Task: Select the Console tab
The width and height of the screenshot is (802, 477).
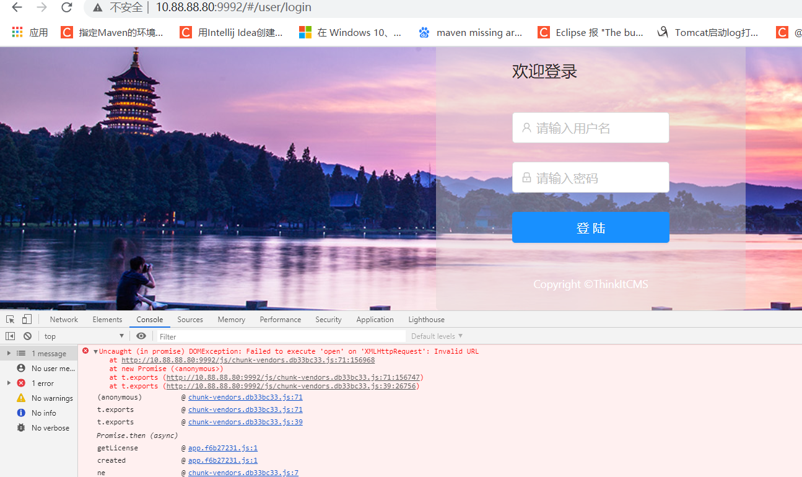Action: point(150,320)
